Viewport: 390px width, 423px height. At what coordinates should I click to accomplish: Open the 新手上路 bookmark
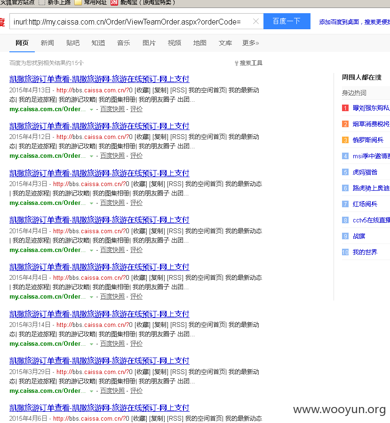(55, 2)
